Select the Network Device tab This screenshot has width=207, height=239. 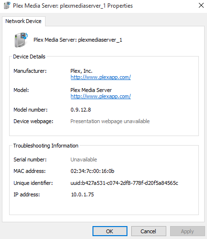23,21
